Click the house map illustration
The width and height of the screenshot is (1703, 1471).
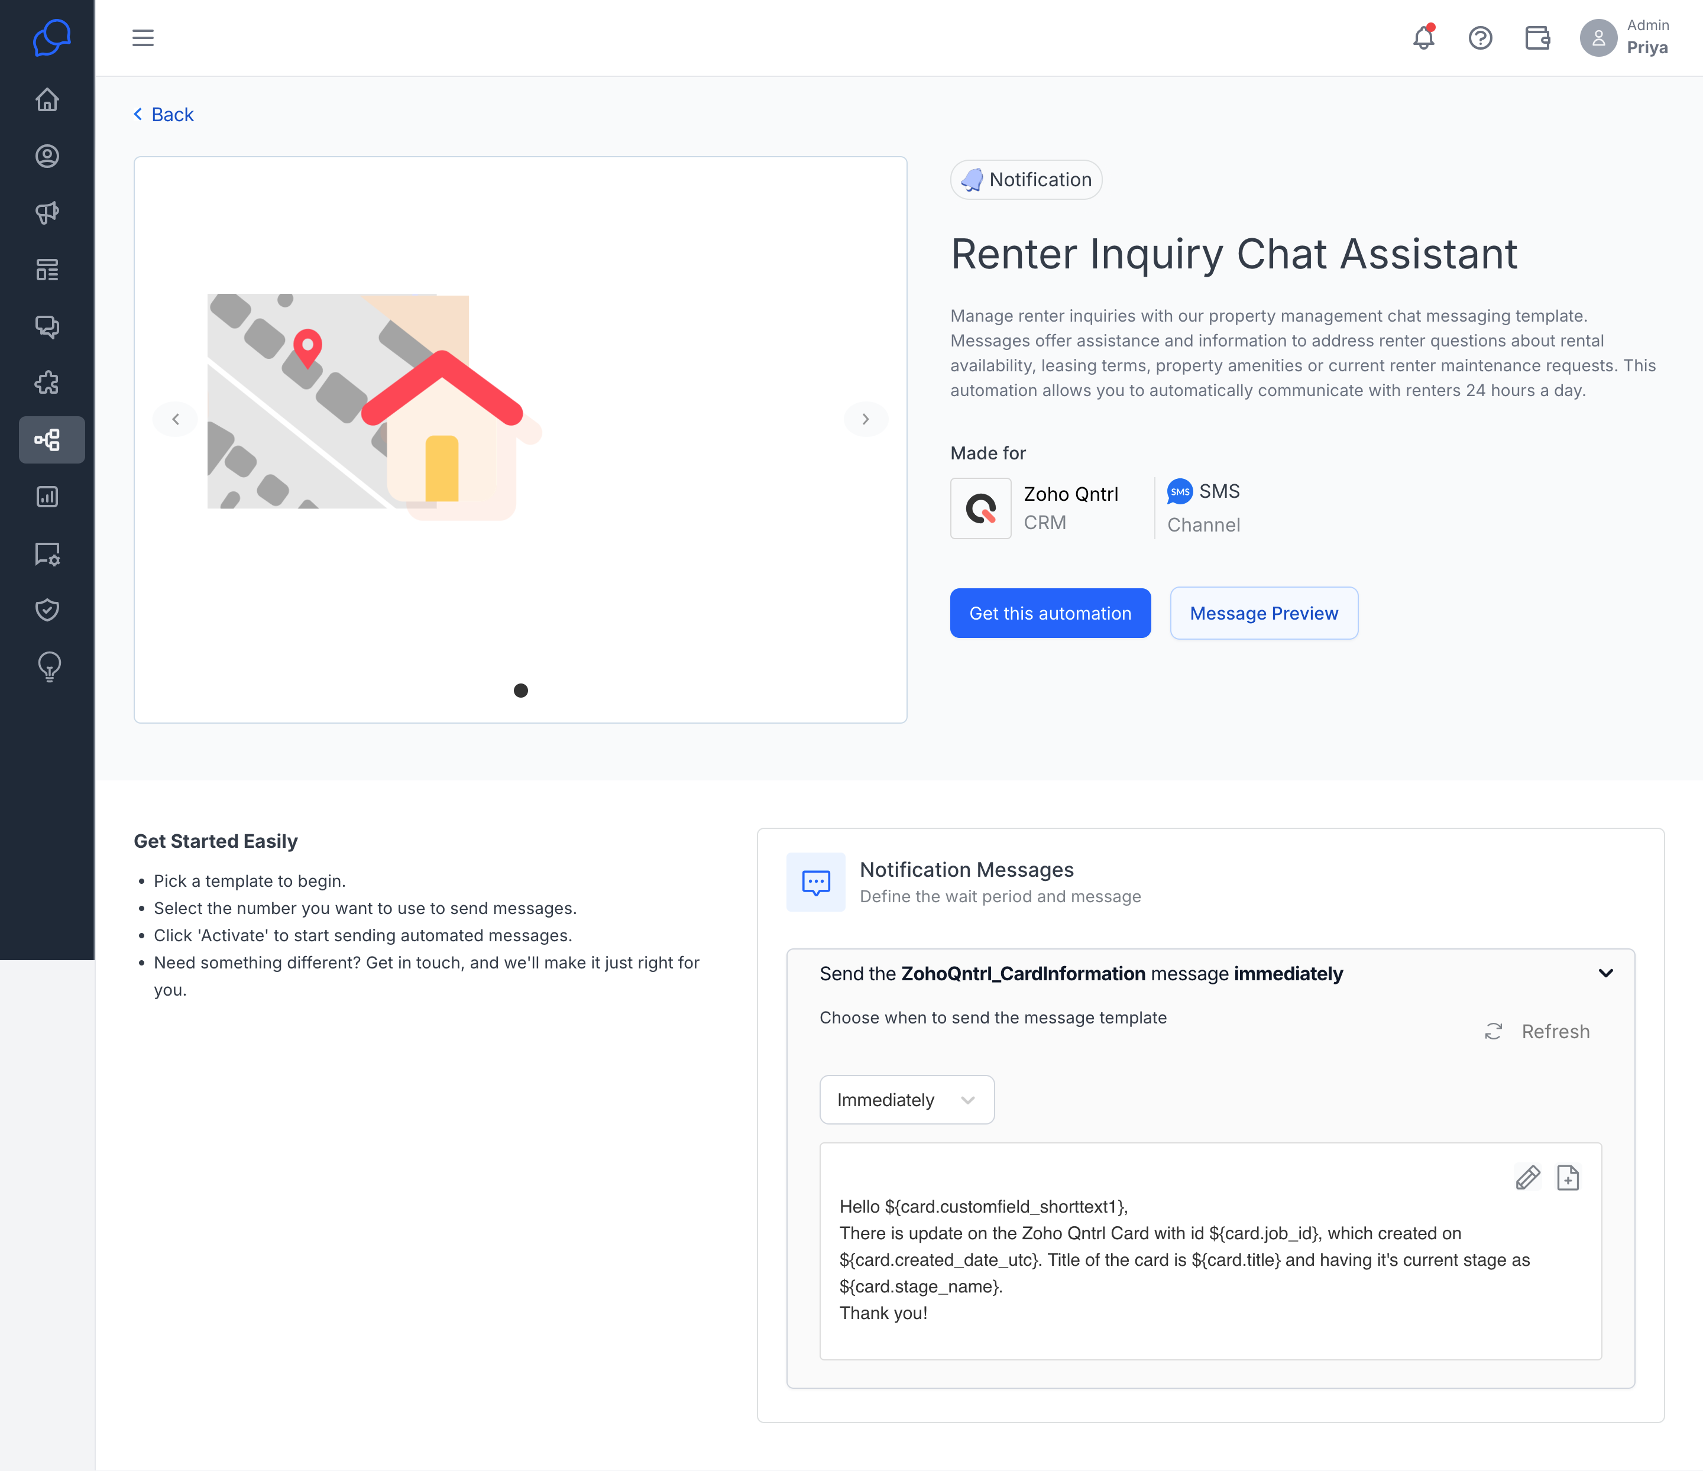pyautogui.click(x=375, y=406)
